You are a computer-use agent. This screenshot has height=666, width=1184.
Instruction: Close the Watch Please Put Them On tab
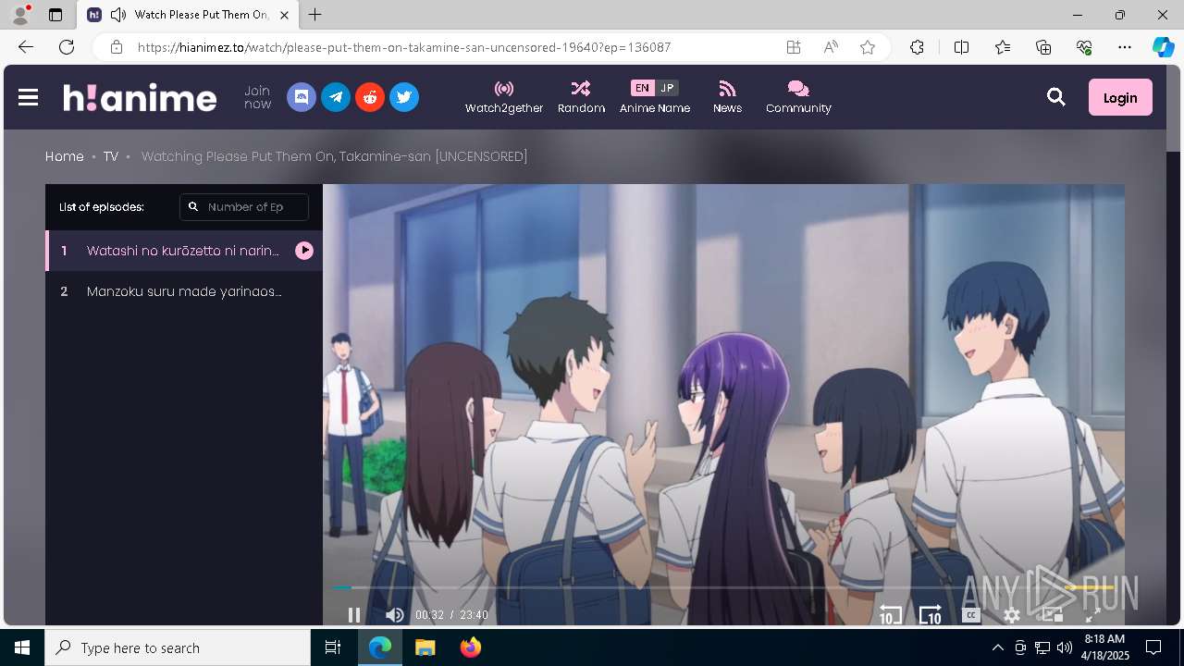click(284, 15)
